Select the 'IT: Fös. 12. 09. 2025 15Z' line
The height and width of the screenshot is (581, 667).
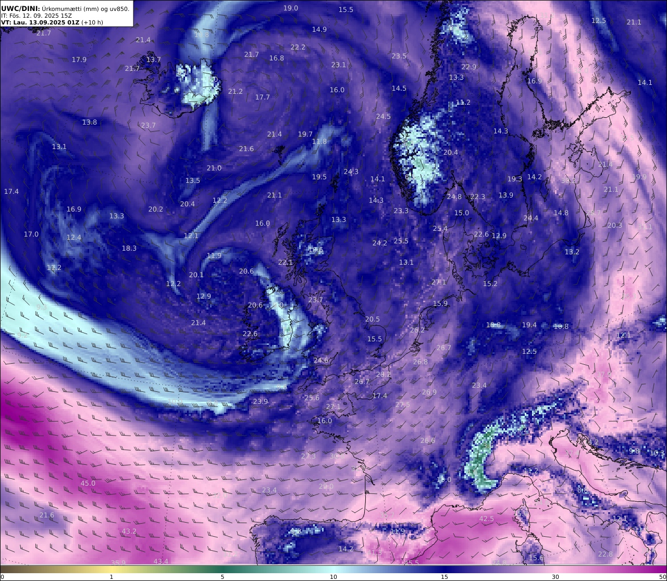coord(36,16)
